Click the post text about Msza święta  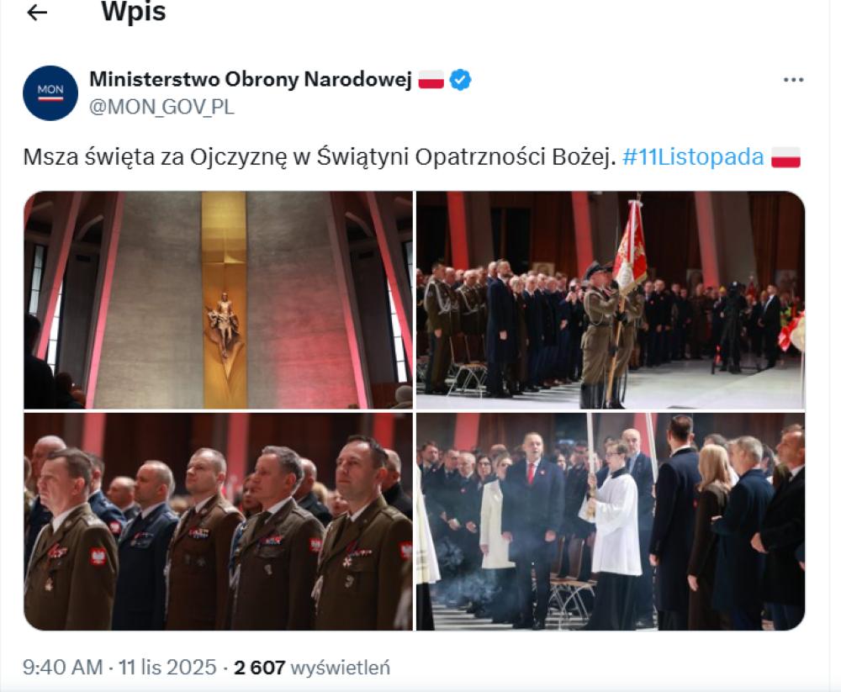[x=319, y=157]
